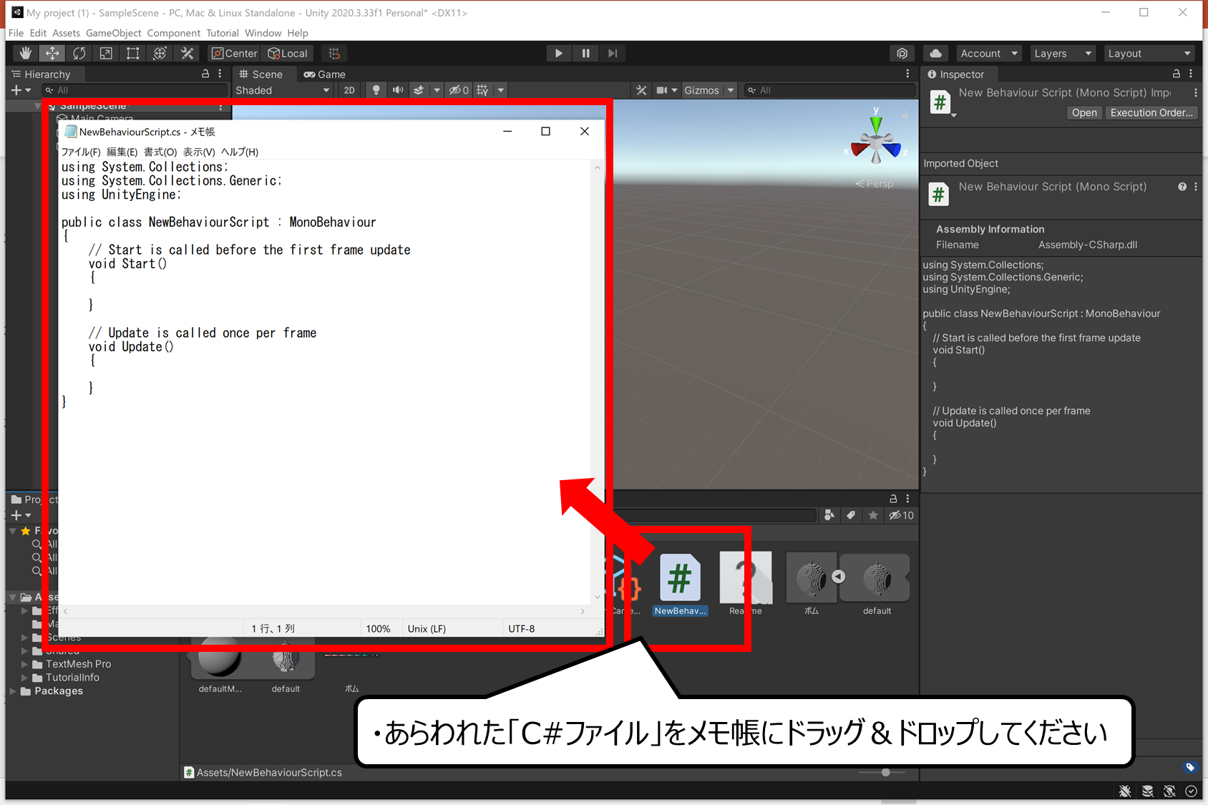Open asset labels tag icon
This screenshot has height=805, width=1208.
coord(1189,767)
